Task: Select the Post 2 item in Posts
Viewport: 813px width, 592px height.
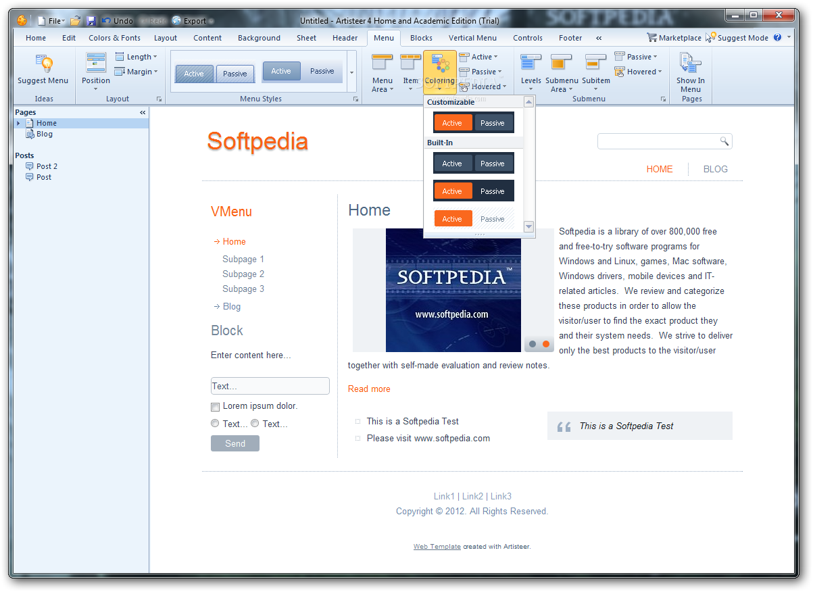Action: 47,166
